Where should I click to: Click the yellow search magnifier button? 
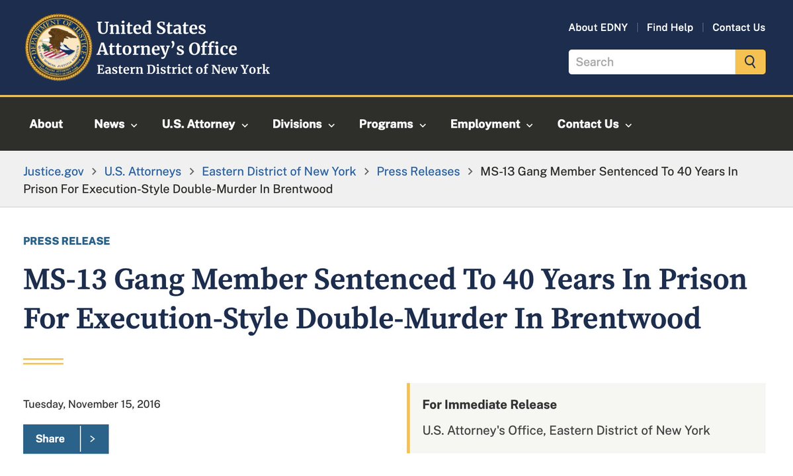point(750,62)
